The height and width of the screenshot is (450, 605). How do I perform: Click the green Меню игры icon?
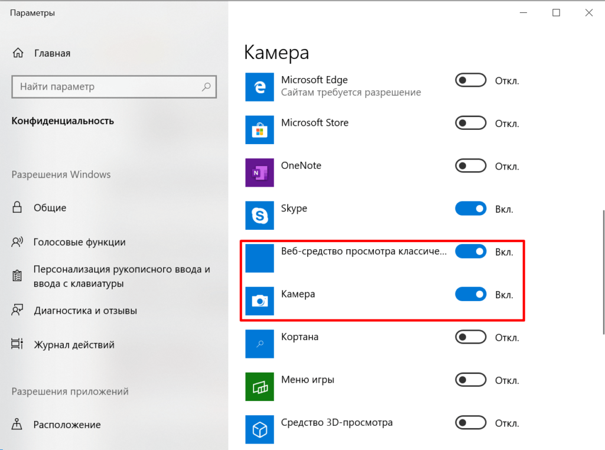coord(260,387)
